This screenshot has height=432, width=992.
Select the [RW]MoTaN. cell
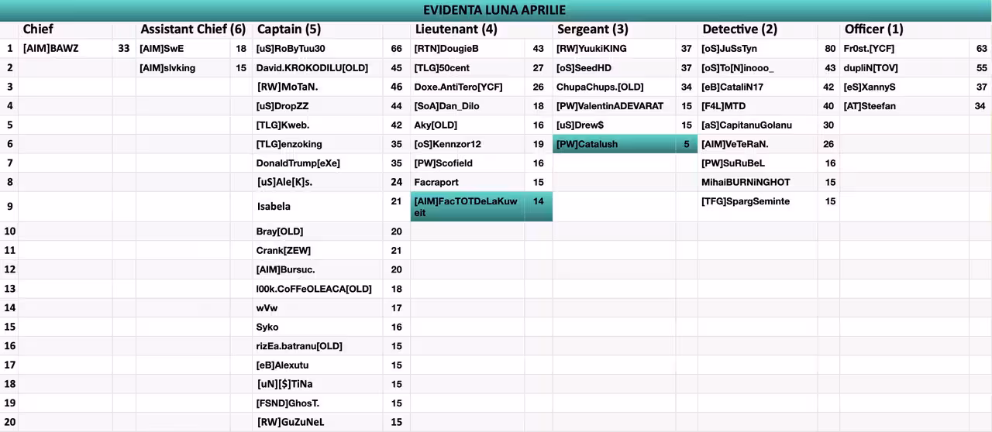click(x=318, y=87)
